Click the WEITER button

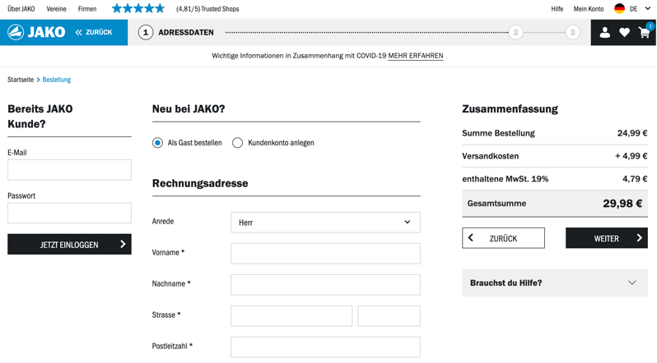click(x=606, y=238)
